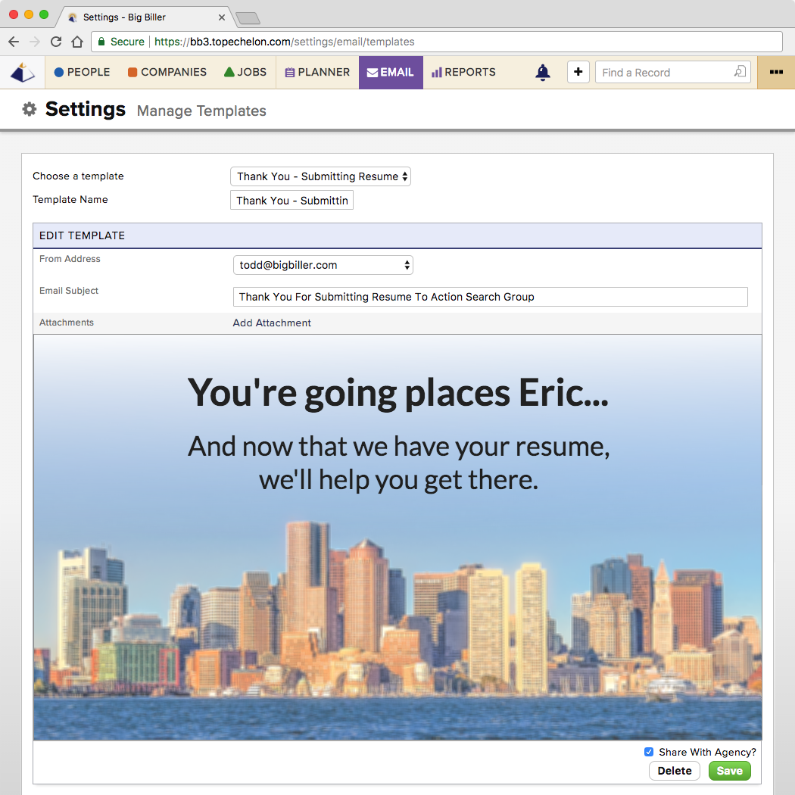The width and height of the screenshot is (795, 795).
Task: Toggle the Share With Agency checkbox
Action: (x=649, y=752)
